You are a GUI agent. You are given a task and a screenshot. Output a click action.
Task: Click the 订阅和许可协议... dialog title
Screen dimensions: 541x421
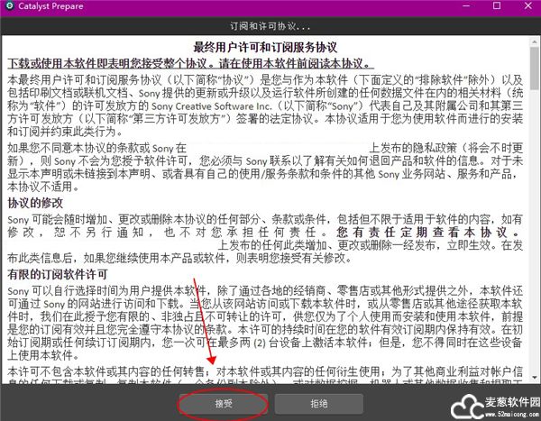(270, 26)
